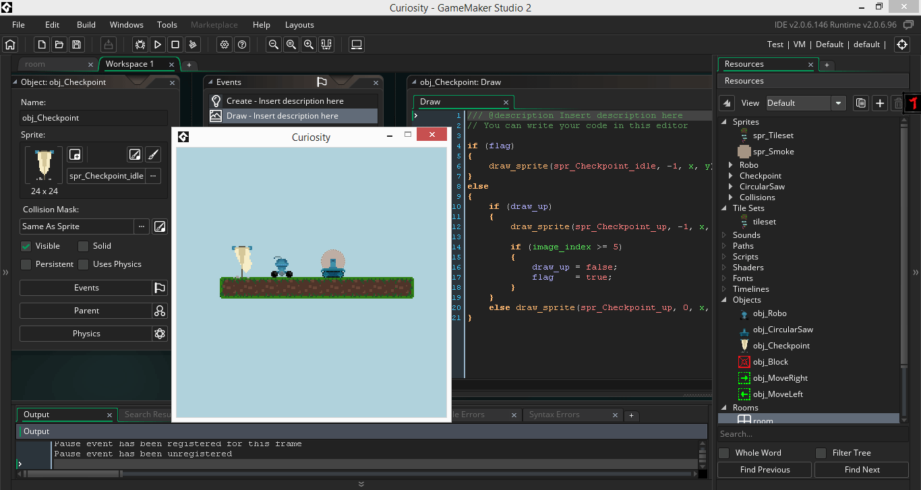Select spr_Smoke in the resource tree
This screenshot has width=921, height=490.
(x=773, y=152)
